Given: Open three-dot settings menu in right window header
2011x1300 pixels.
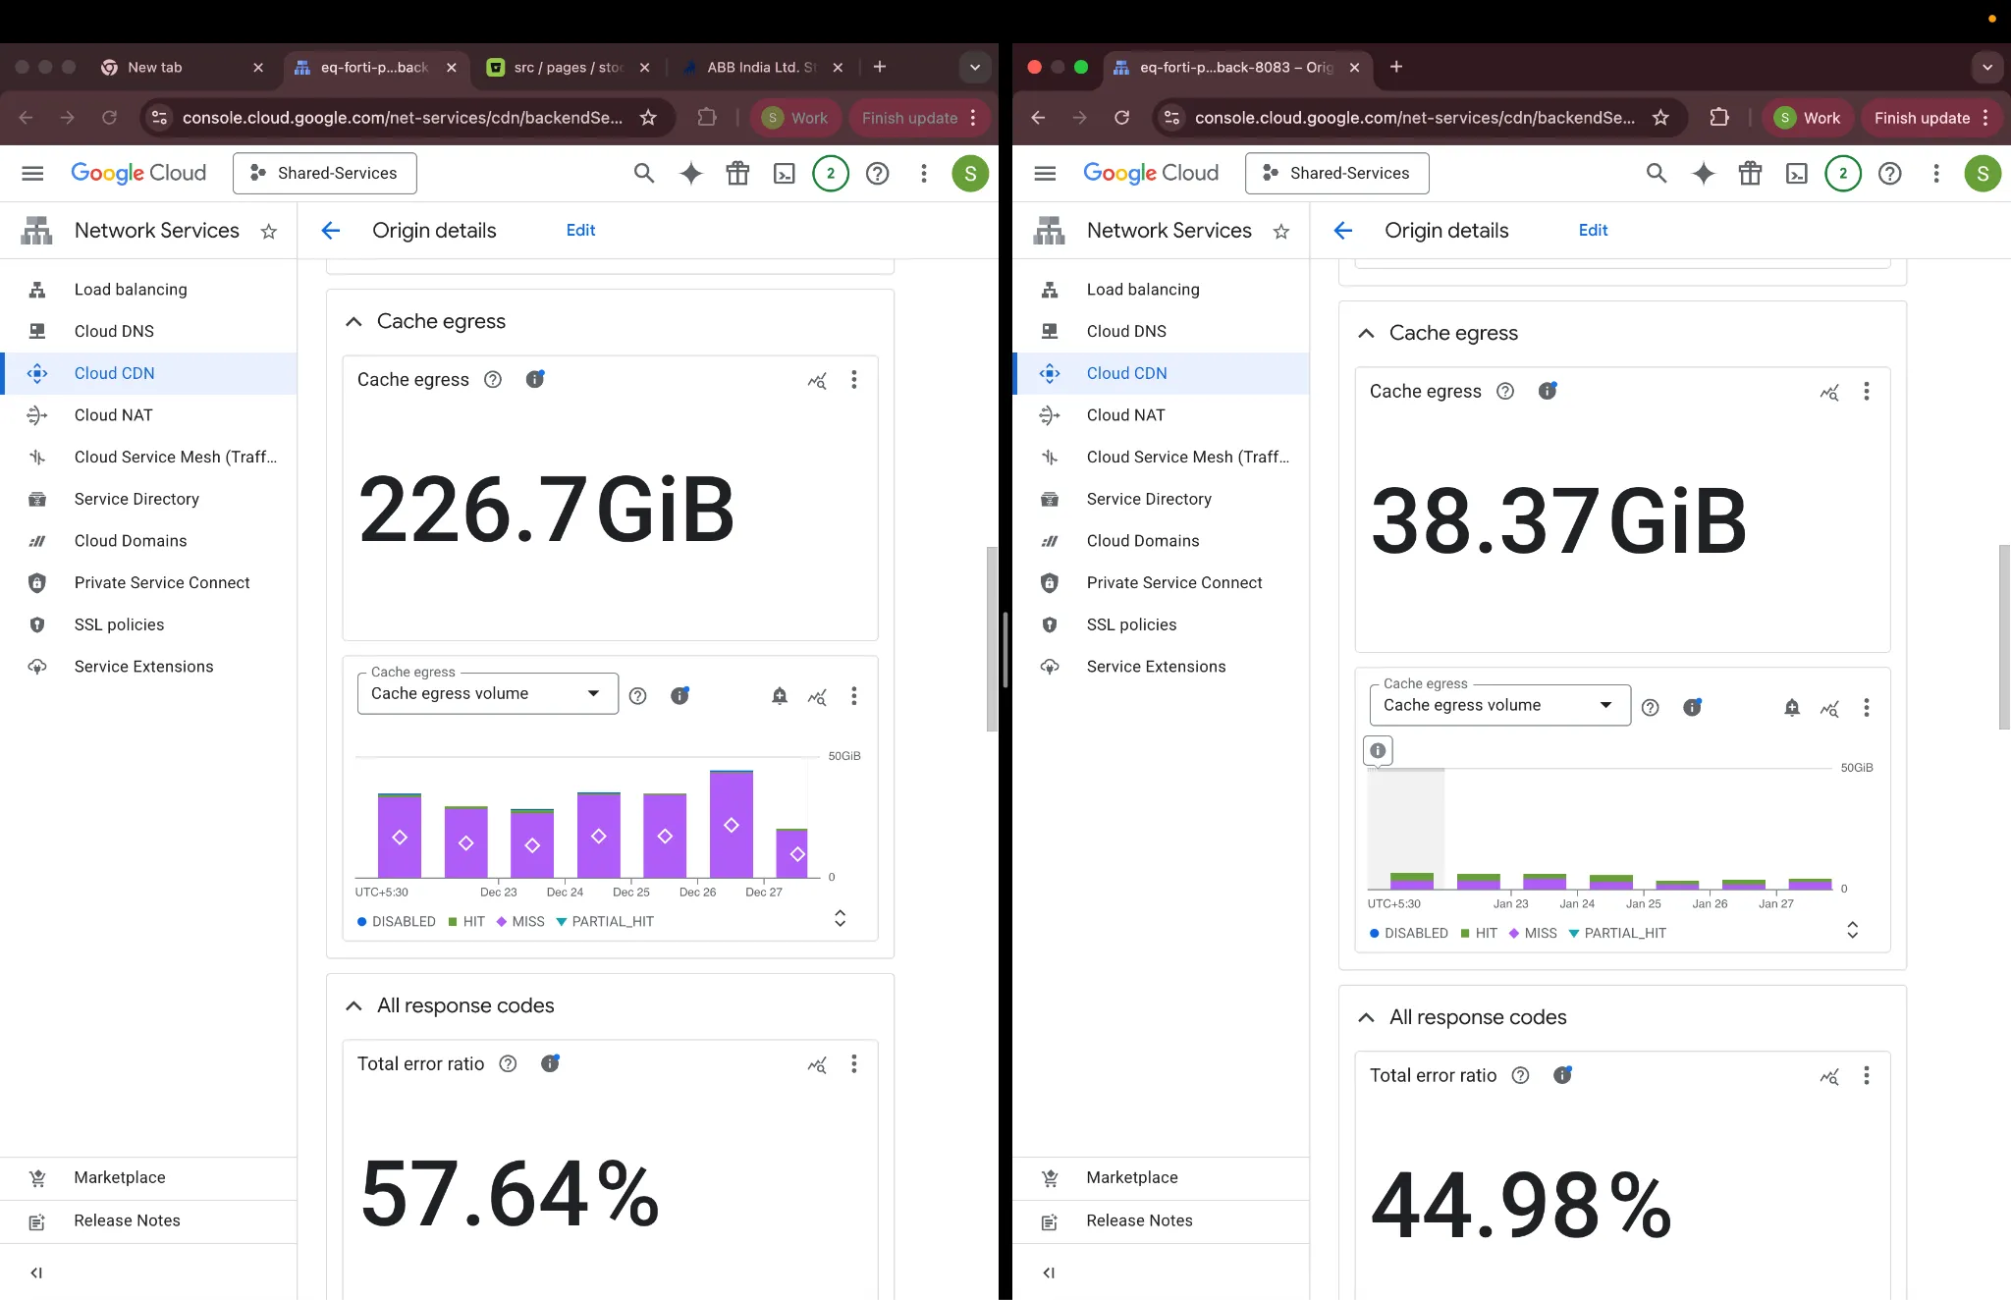Looking at the screenshot, I should [x=1936, y=174].
